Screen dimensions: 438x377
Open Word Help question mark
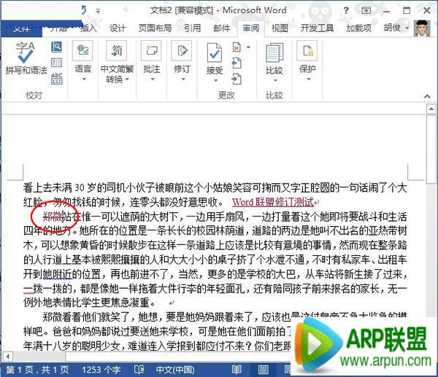pyautogui.click(x=346, y=11)
